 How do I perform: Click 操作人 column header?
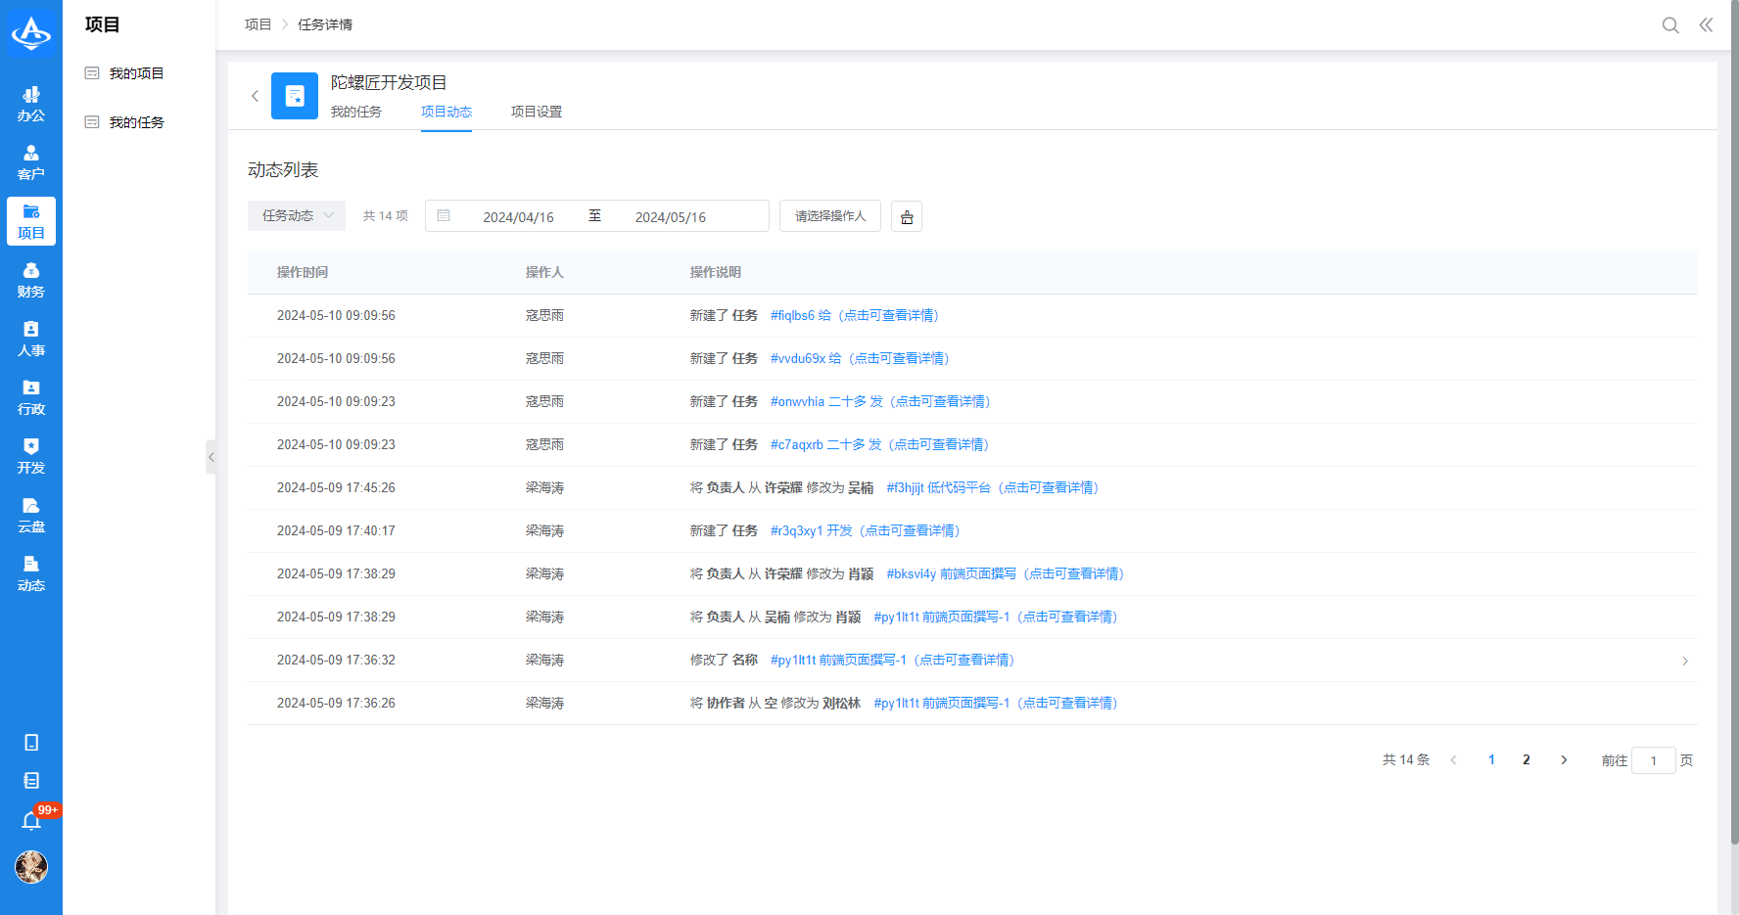pyautogui.click(x=544, y=272)
